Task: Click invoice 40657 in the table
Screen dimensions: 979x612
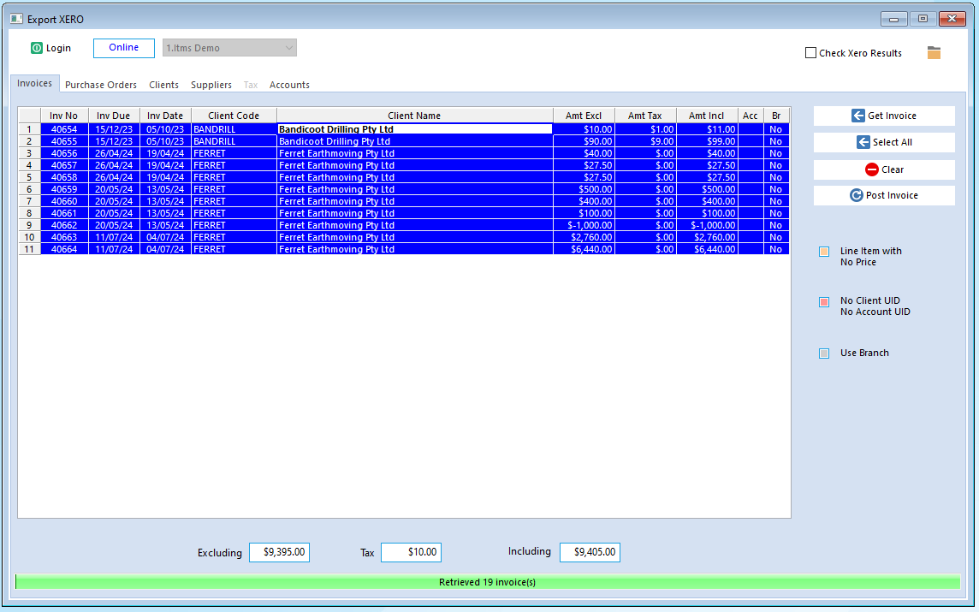Action: [64, 165]
